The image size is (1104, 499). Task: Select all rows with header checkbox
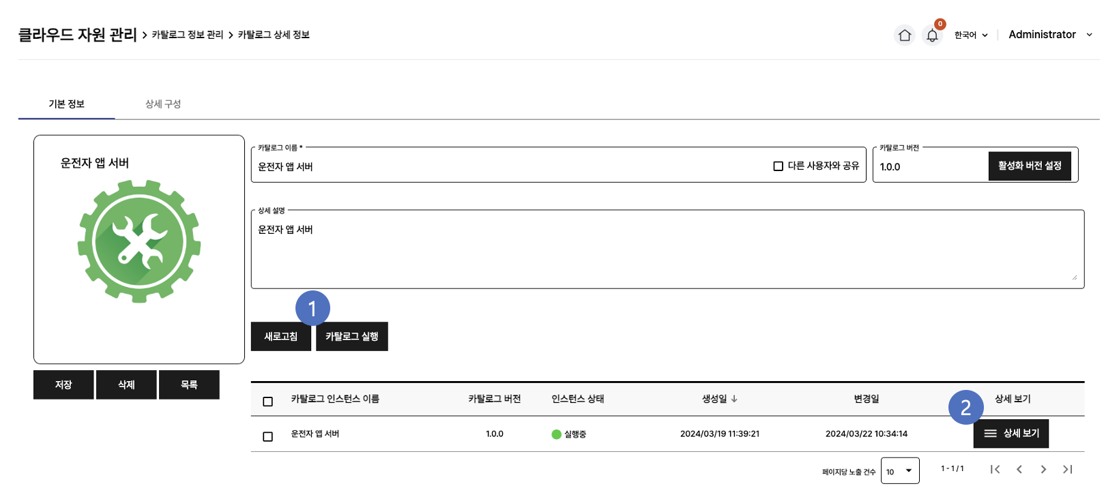point(267,402)
